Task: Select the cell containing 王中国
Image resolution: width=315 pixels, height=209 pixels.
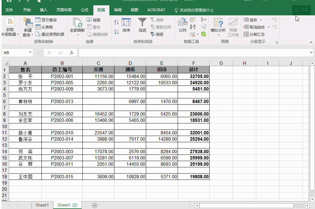Action: [25, 177]
